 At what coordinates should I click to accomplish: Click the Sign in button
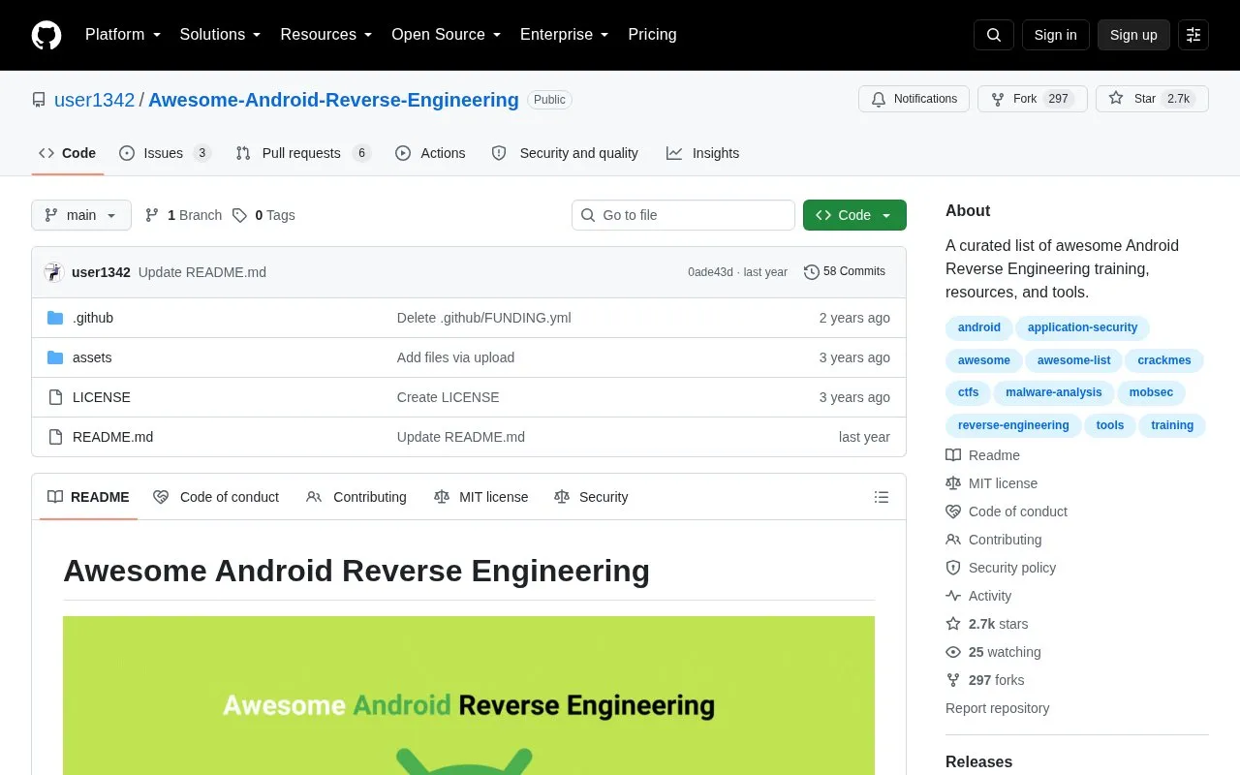1055,35
